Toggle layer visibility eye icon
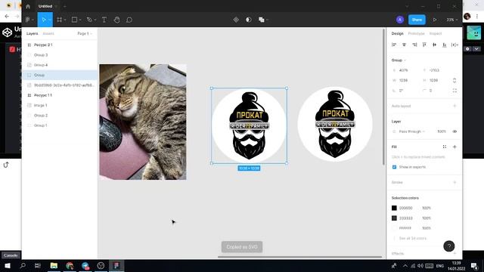This screenshot has height=272, width=484. click(455, 131)
